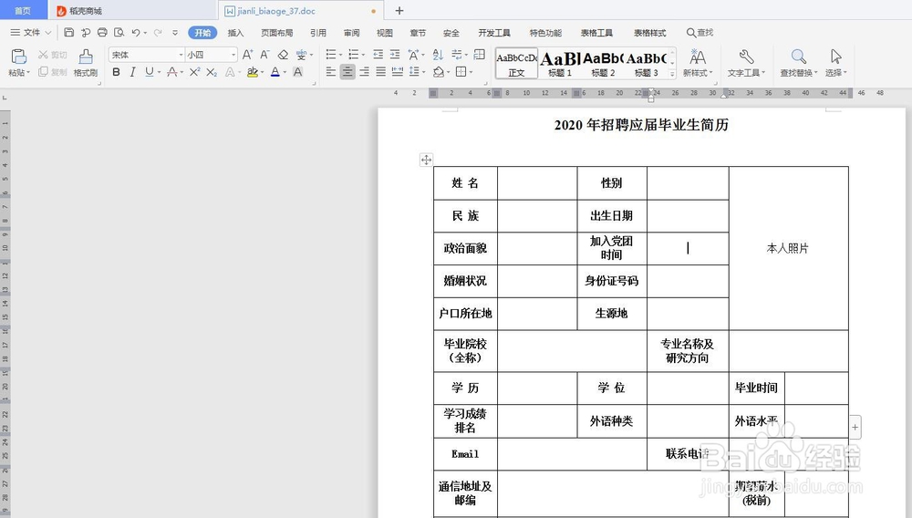Apply the 标题 1 heading style
This screenshot has width=912, height=518.
[560, 63]
